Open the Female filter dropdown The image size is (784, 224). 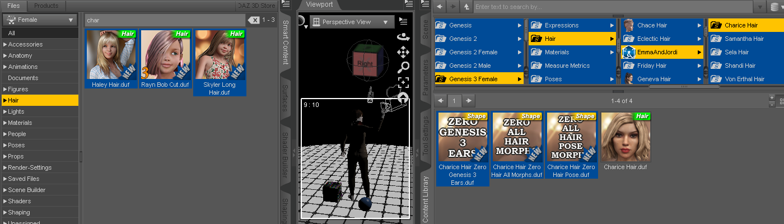tap(40, 20)
